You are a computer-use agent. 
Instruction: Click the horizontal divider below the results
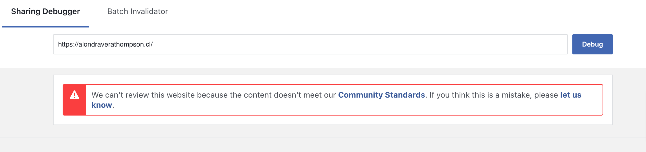pyautogui.click(x=323, y=137)
